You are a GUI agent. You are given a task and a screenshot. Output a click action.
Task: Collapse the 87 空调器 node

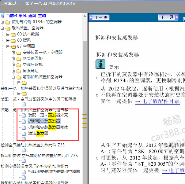[x=8, y=46]
